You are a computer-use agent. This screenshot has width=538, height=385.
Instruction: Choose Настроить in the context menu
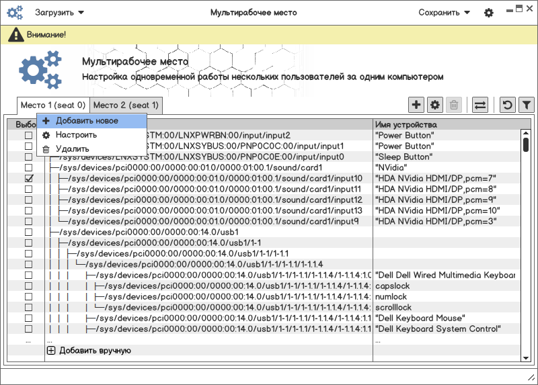click(76, 135)
